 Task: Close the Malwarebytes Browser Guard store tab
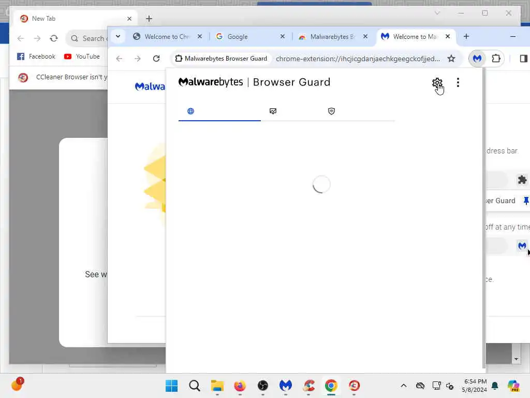365,37
